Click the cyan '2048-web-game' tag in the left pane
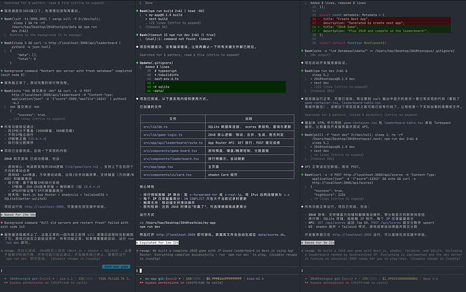 116,266
